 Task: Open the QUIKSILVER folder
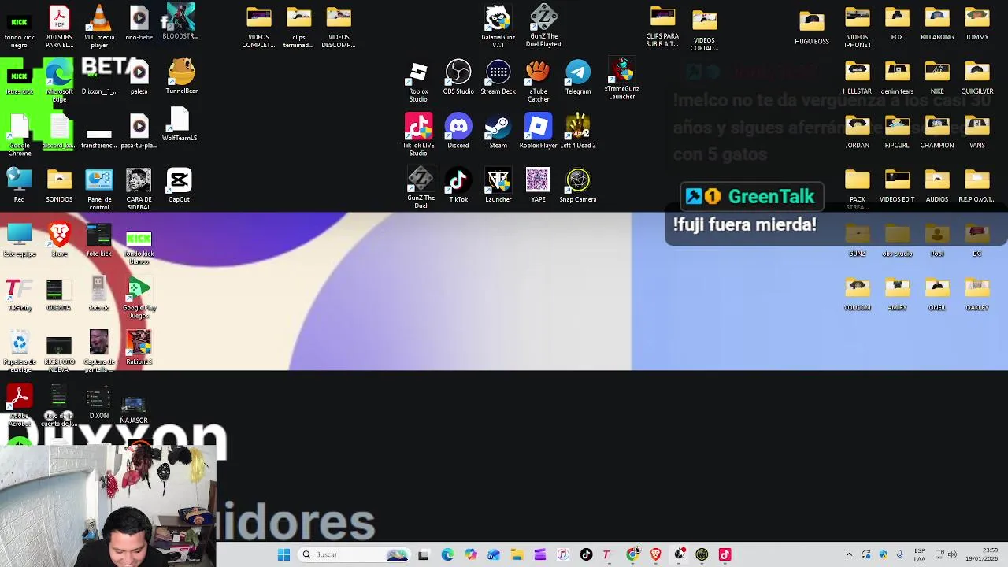click(x=977, y=78)
